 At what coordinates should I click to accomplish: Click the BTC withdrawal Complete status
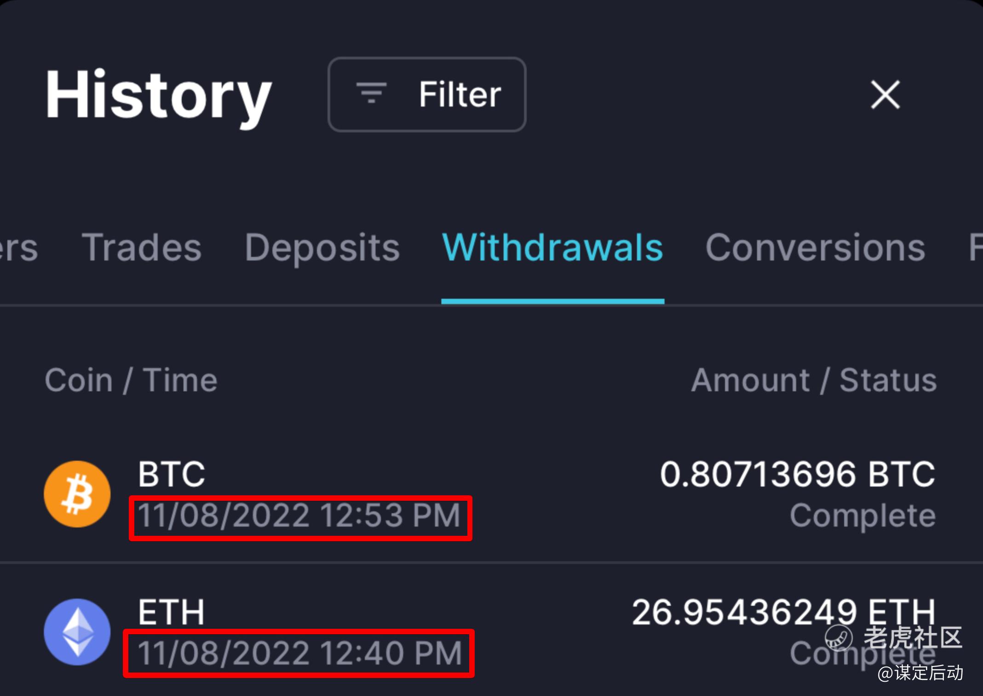[x=862, y=516]
